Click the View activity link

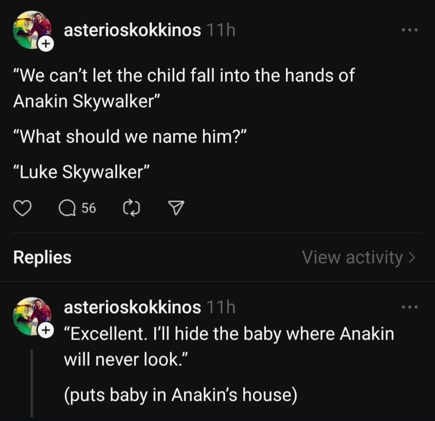click(x=352, y=257)
